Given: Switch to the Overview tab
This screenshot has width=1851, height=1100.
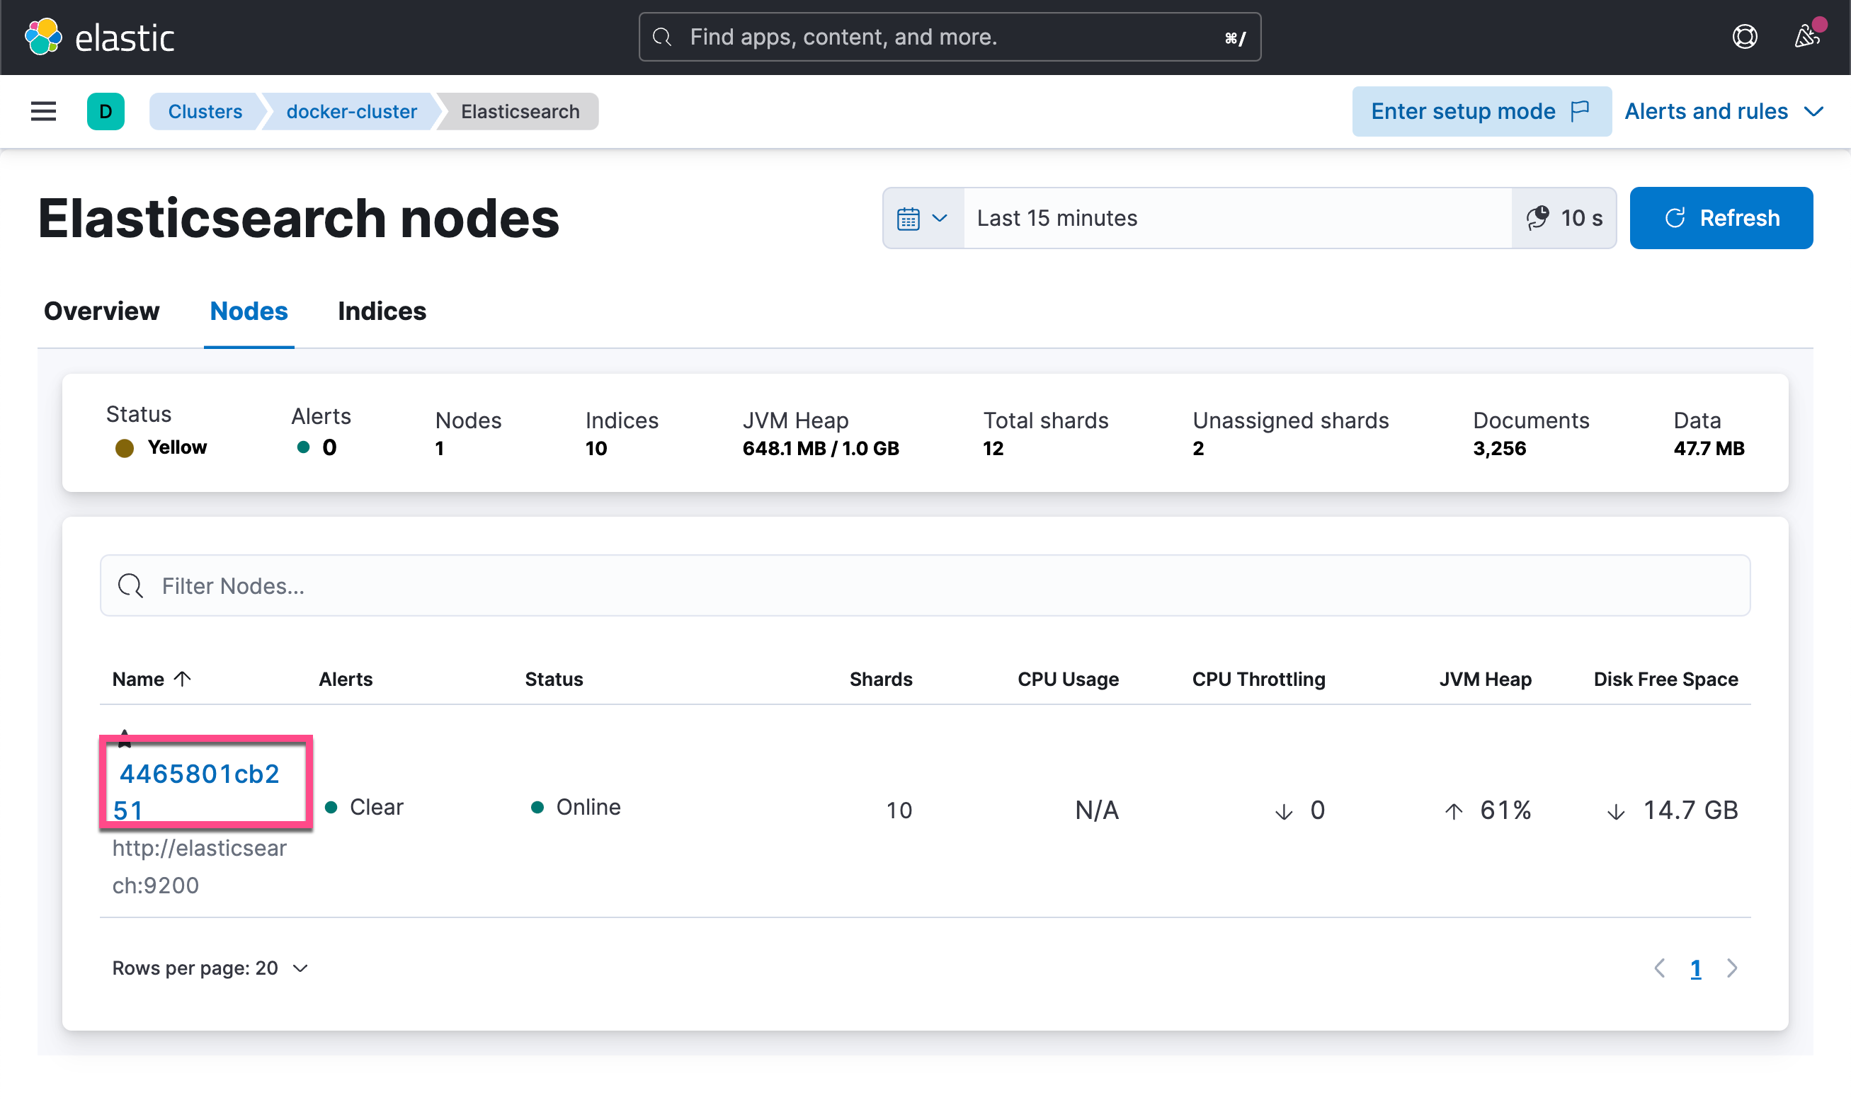Looking at the screenshot, I should click(101, 311).
